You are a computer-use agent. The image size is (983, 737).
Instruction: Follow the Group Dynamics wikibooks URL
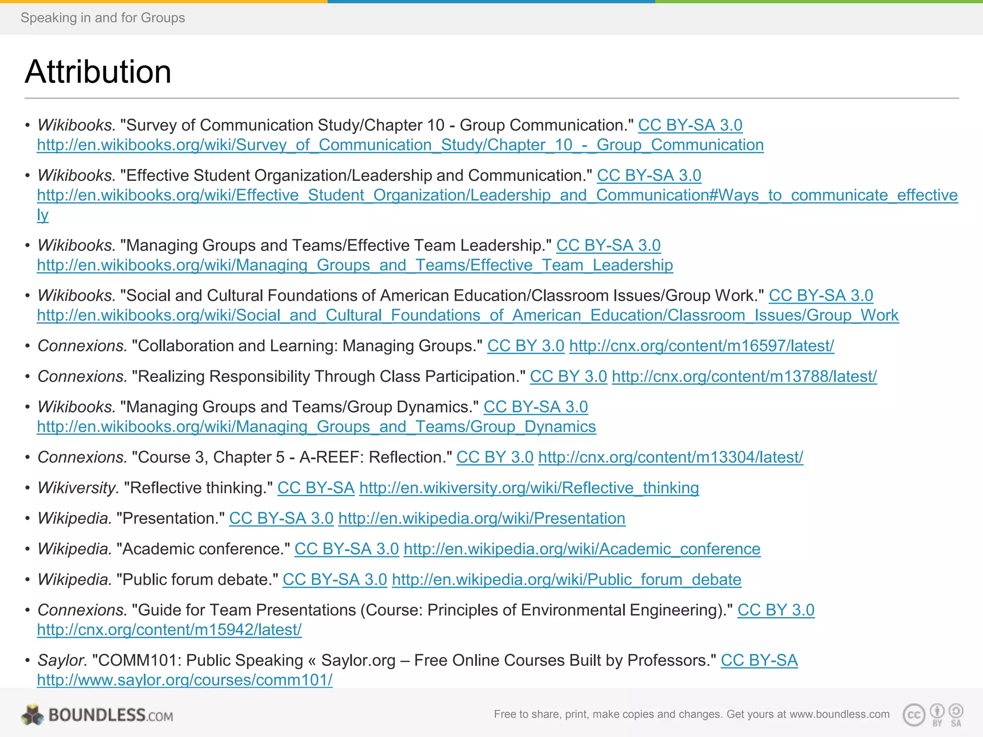tap(316, 427)
